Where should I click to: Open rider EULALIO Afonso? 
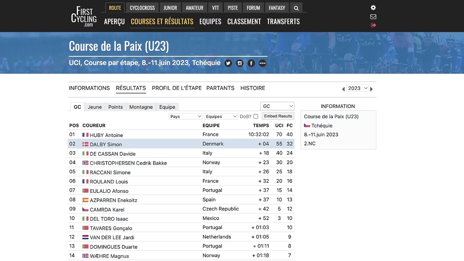(x=109, y=191)
